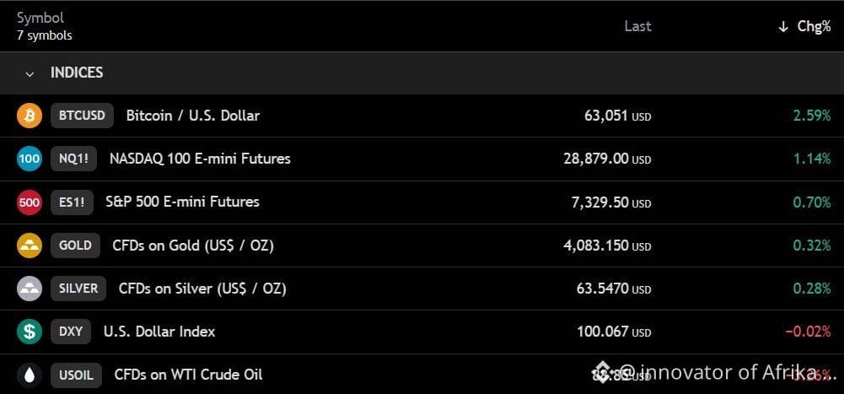Screen dimensions: 844x394
Task: Select the GOLD ticker badge
Action: [75, 246]
